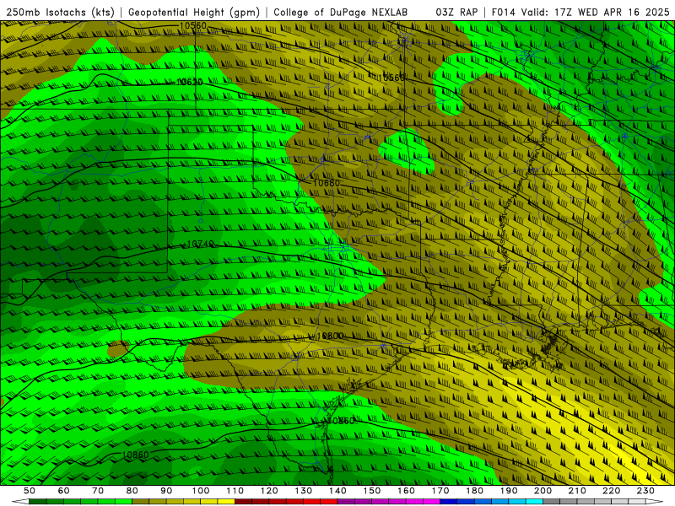The height and width of the screenshot is (506, 675).
Task: Click the 'F014' forecast hour label
Action: pyautogui.click(x=504, y=12)
